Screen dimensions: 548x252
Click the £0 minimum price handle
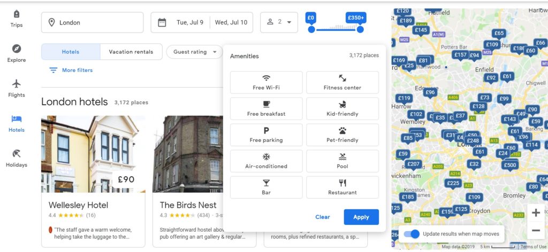click(311, 29)
